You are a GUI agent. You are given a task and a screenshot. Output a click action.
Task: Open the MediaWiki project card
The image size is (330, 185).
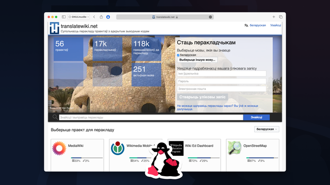tap(77, 155)
